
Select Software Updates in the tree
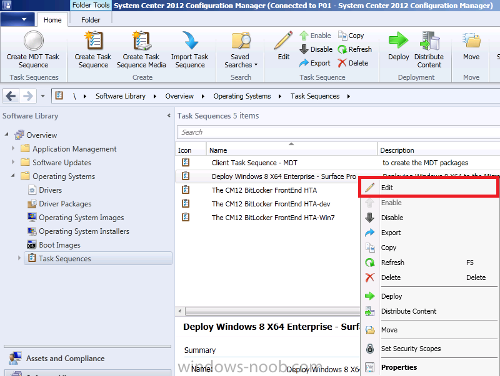click(x=61, y=163)
